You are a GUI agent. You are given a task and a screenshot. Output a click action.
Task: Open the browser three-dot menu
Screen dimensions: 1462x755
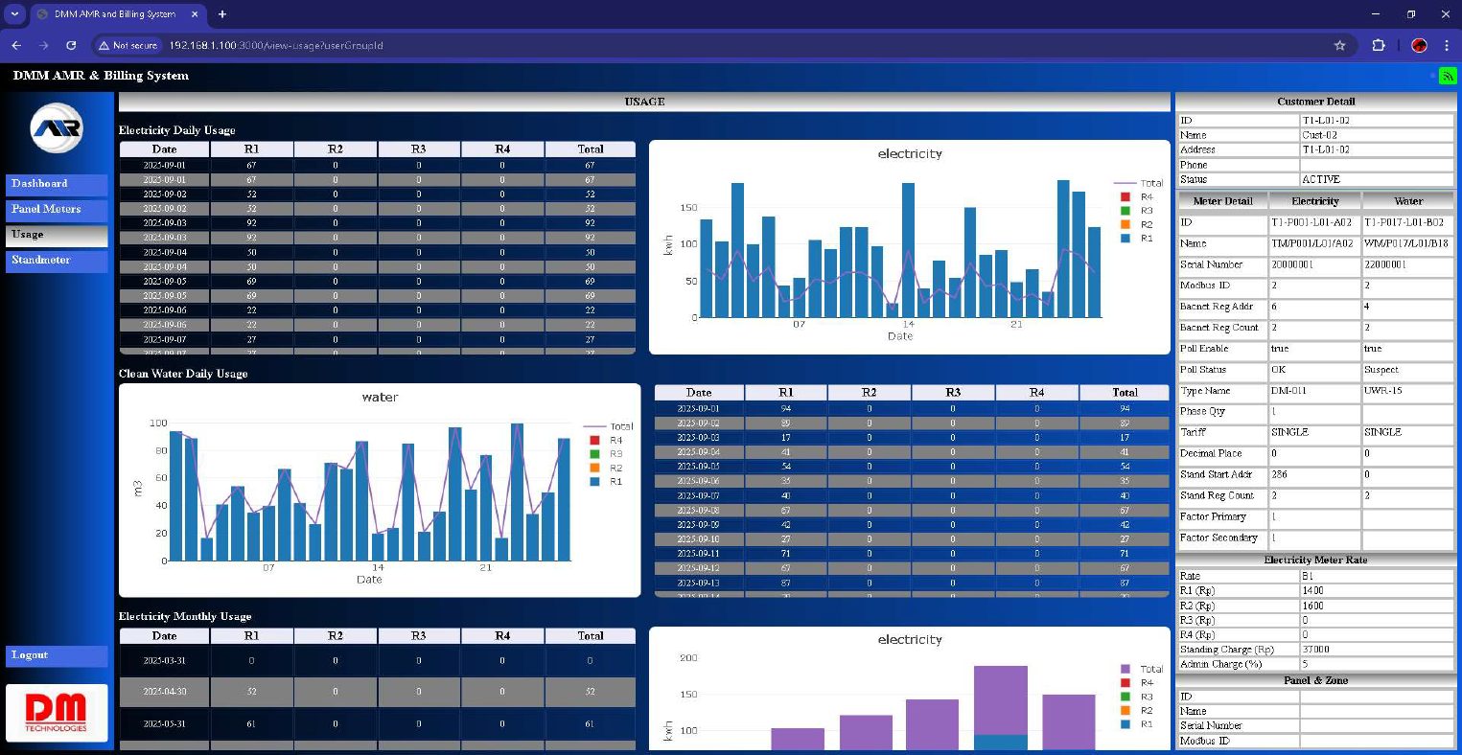1447,45
